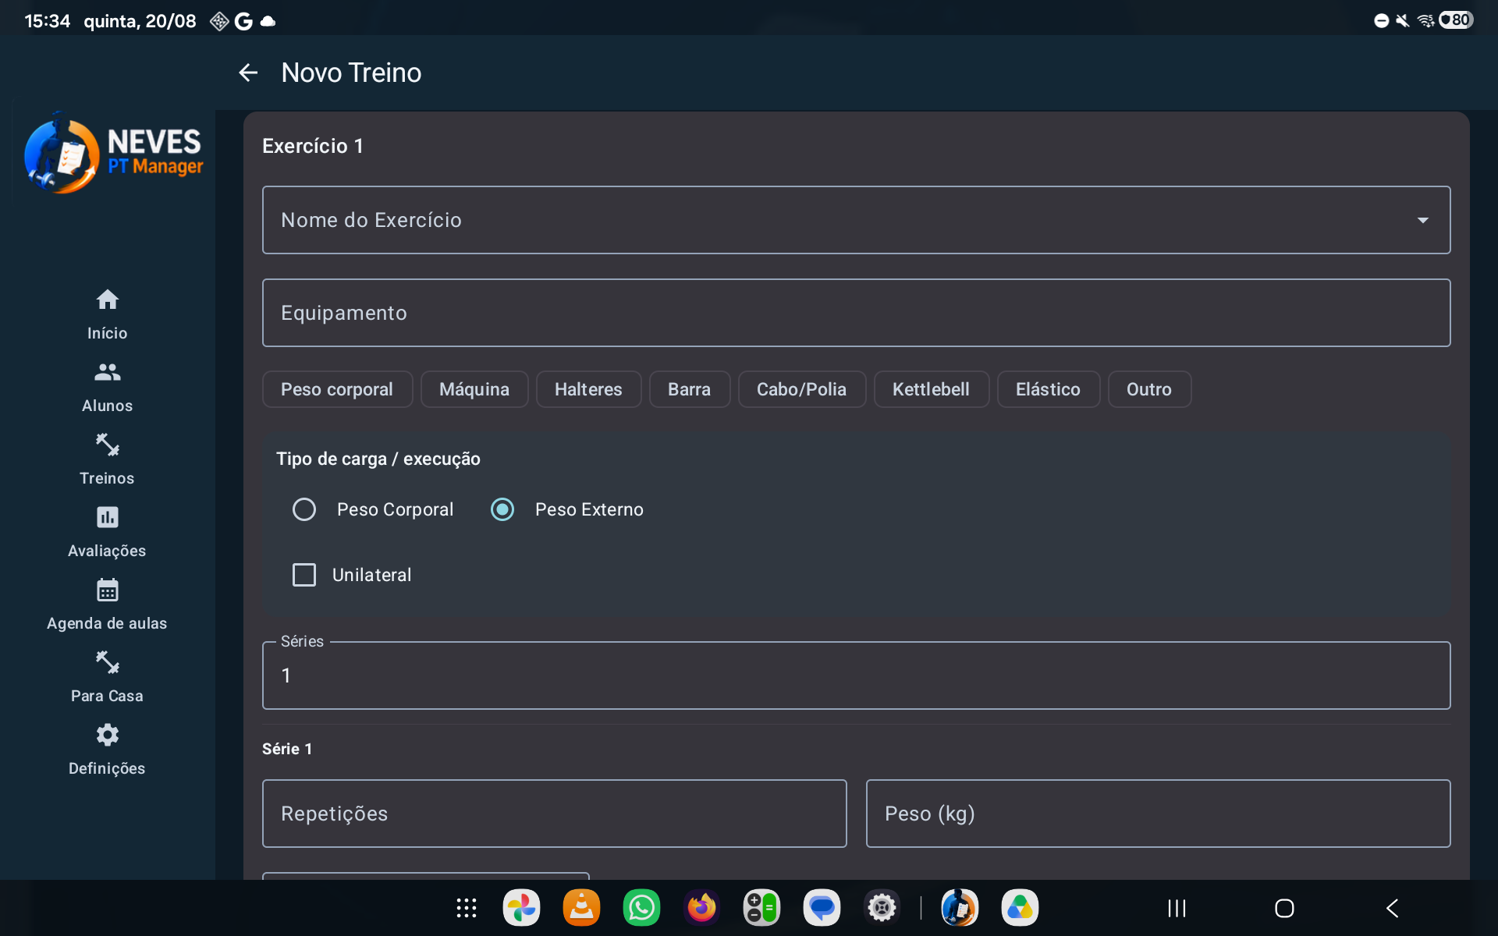Expand the Nome do Exercício dropdown arrow
This screenshot has height=936, width=1498.
tap(1423, 220)
